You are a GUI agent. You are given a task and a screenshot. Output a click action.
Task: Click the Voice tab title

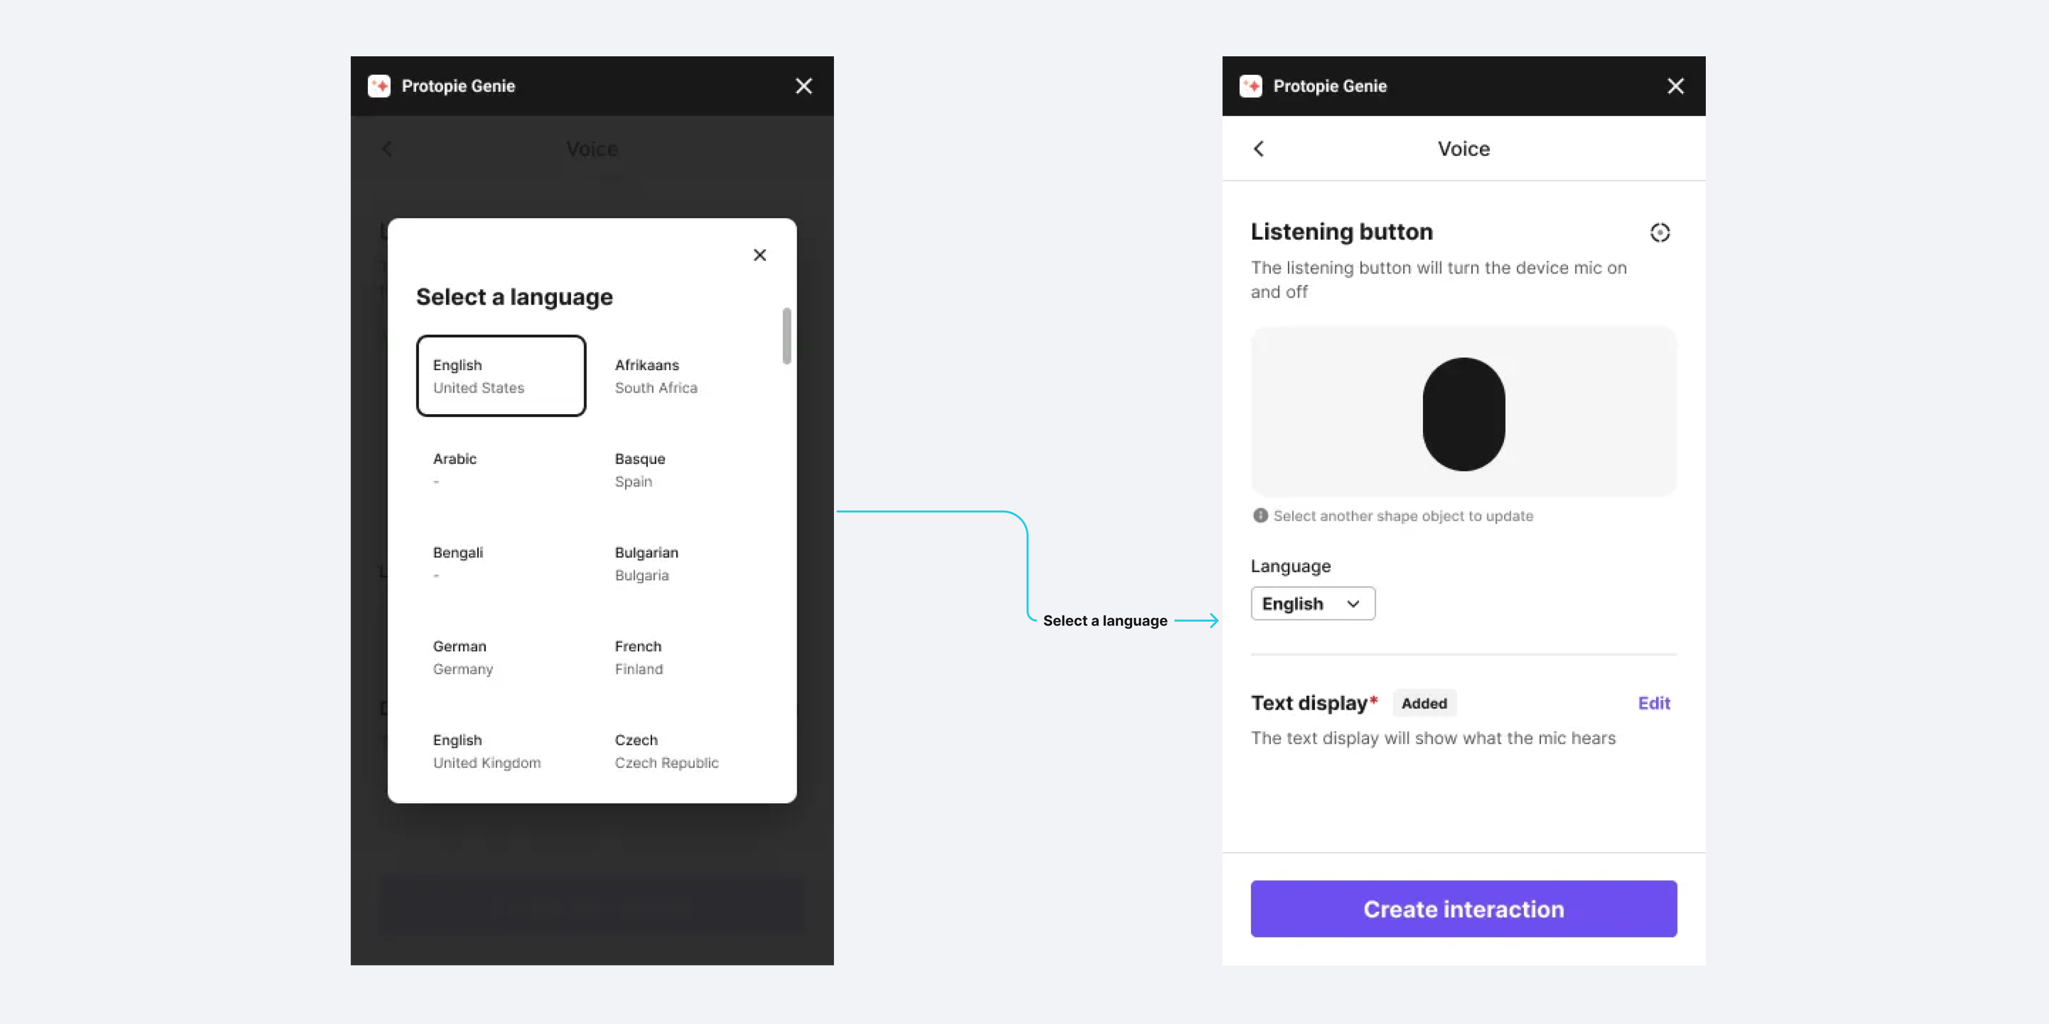click(1463, 147)
